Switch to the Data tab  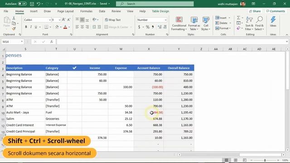click(102, 11)
